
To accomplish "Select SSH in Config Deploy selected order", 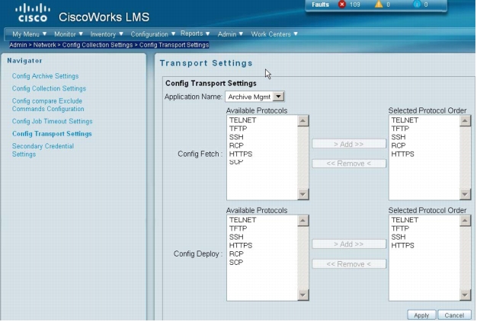I will 399,237.
